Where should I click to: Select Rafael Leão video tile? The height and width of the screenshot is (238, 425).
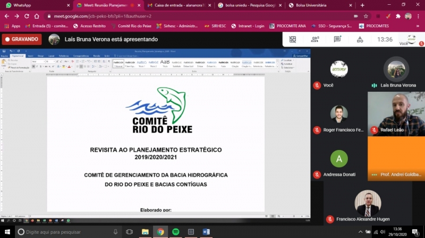point(396,114)
